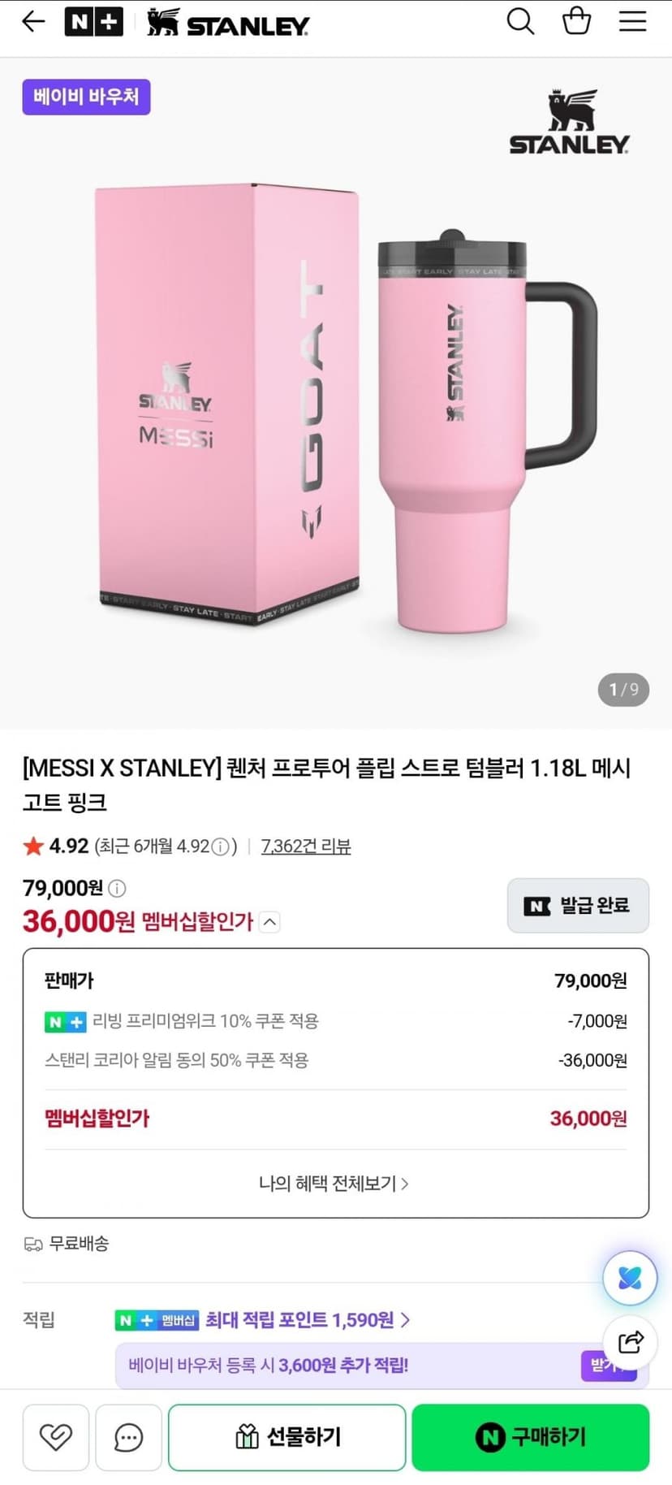This screenshot has height=1485, width=672.
Task: Tap the green 구매하기 button
Action: pyautogui.click(x=531, y=1437)
